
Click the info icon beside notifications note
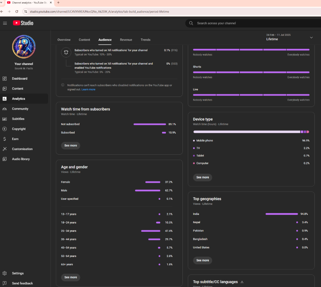click(x=63, y=85)
